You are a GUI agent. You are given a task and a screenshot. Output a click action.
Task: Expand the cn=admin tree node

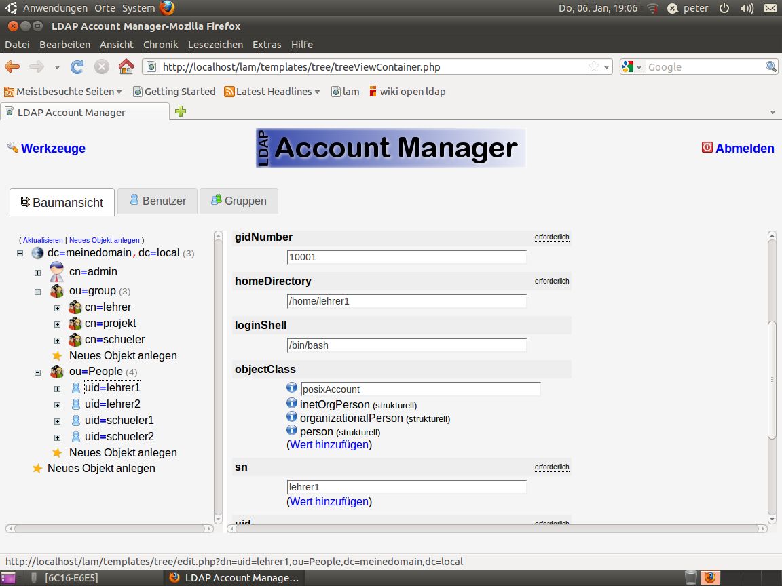[38, 273]
